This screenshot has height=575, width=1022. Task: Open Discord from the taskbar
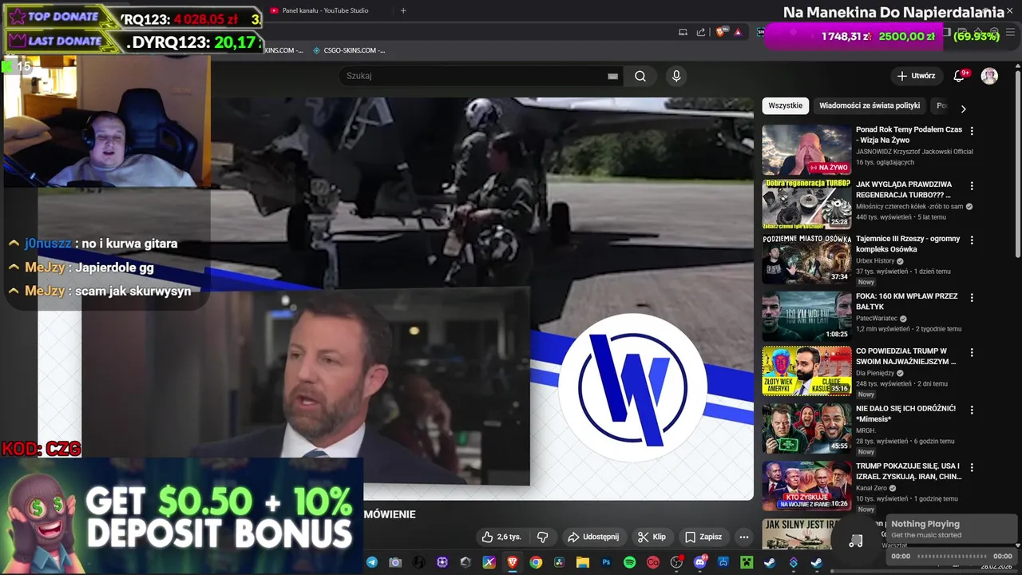pos(700,562)
